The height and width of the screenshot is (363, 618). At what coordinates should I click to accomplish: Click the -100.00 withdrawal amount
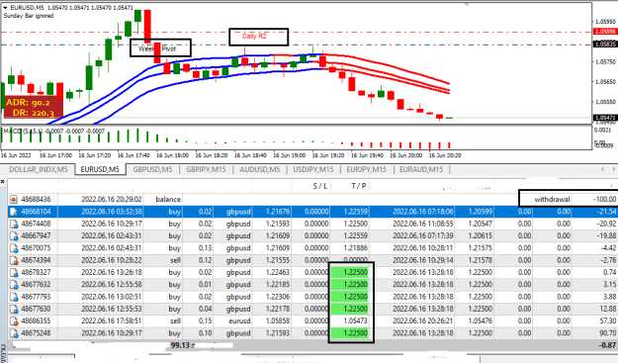pyautogui.click(x=604, y=200)
